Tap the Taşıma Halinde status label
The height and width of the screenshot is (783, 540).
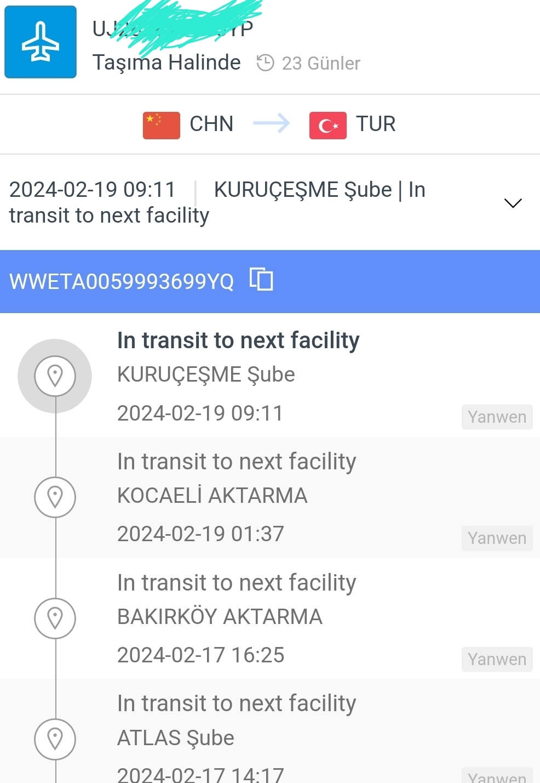pos(166,63)
